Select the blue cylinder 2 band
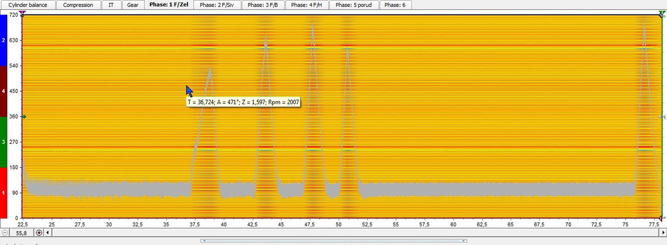Viewport: 667px width, 245px height. click(3, 40)
